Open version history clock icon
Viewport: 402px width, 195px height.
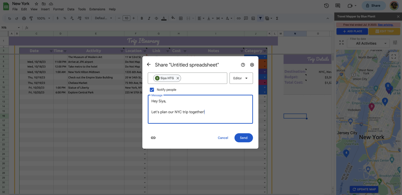[x=326, y=6]
